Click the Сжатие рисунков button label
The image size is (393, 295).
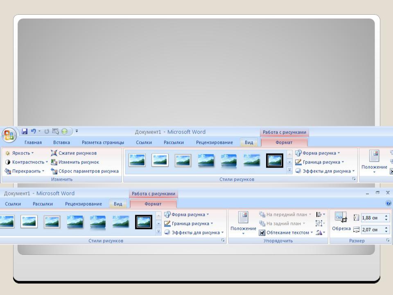point(77,153)
